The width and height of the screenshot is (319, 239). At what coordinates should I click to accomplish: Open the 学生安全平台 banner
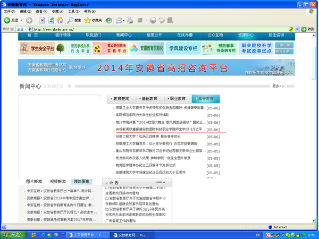[37, 49]
